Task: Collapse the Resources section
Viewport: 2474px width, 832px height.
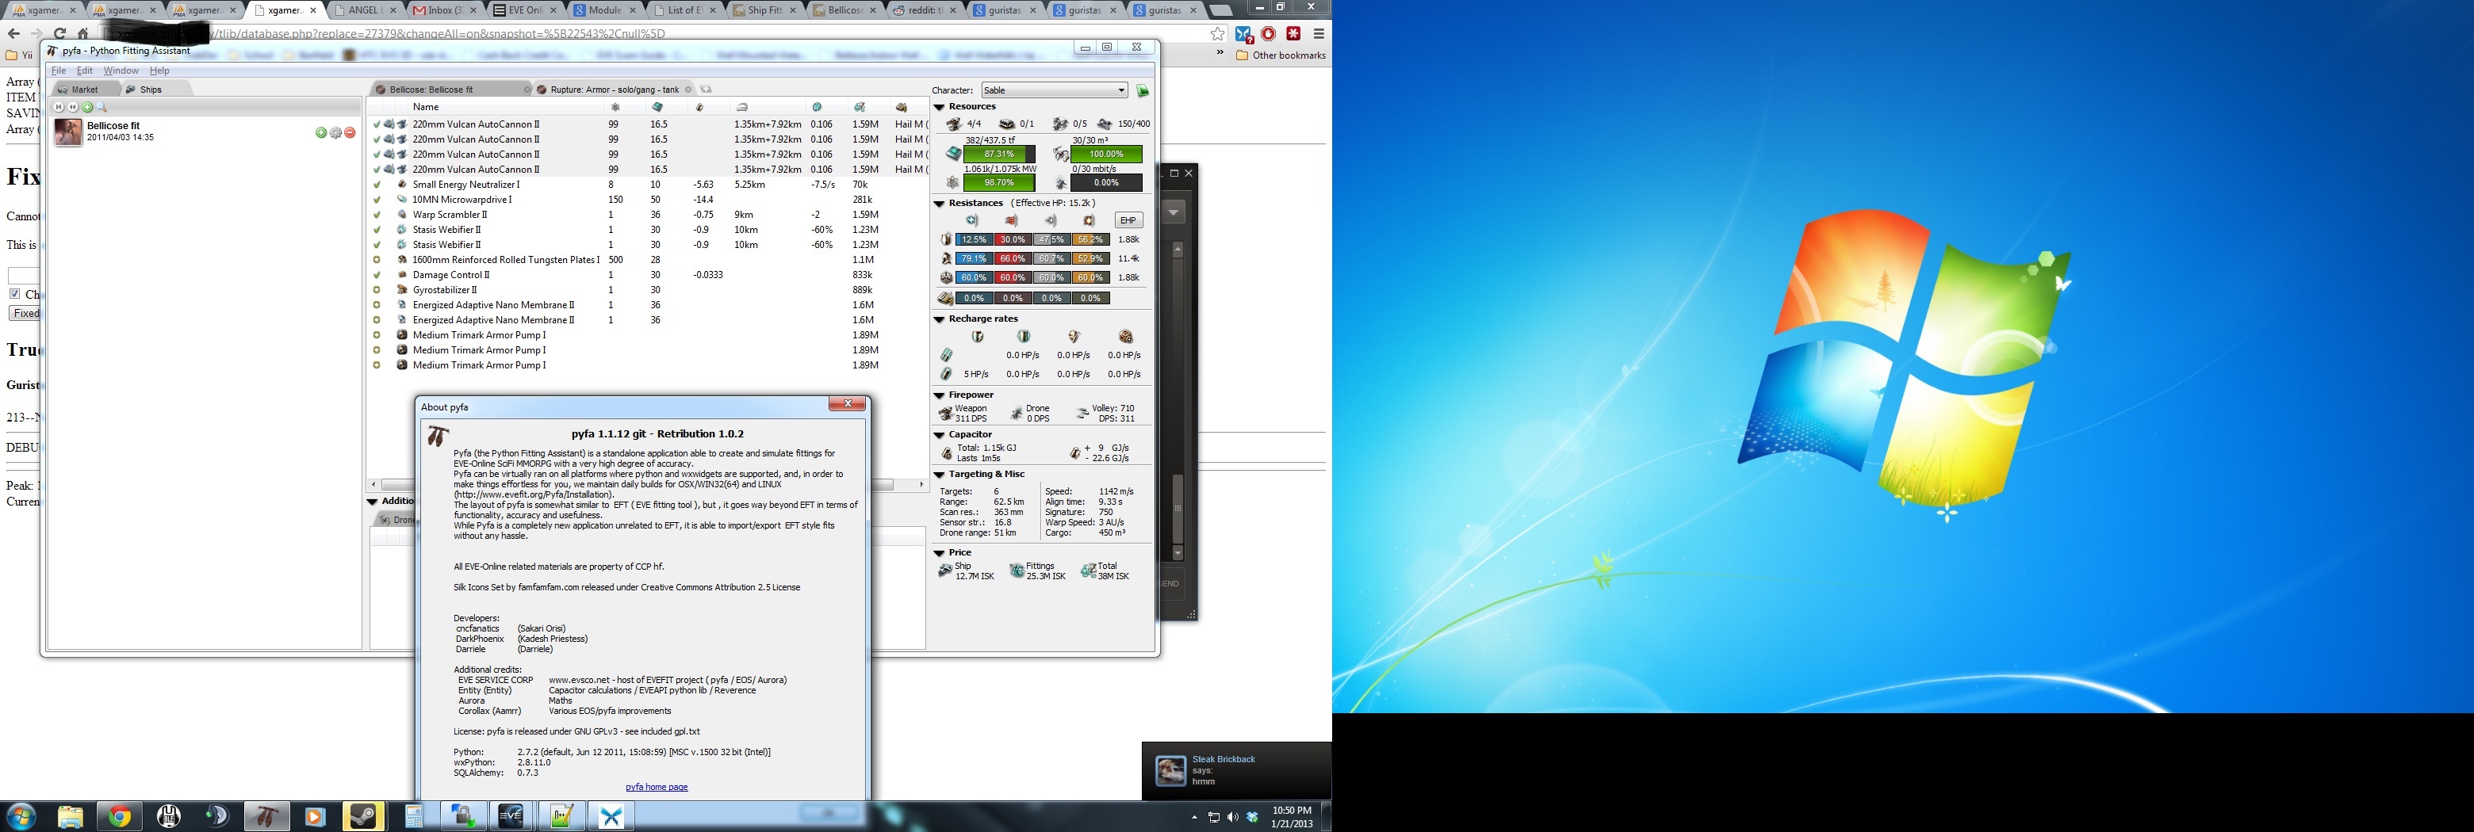Action: (940, 108)
